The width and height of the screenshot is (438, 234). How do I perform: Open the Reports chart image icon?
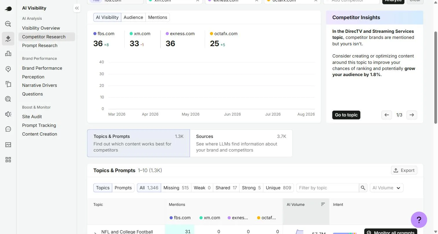pos(8,145)
